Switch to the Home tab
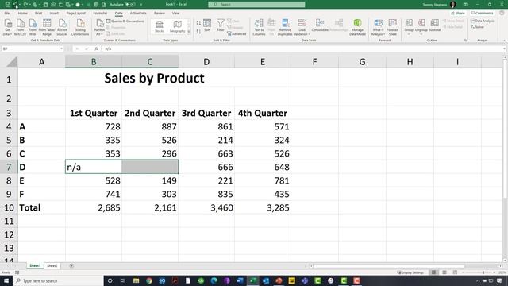This screenshot has height=286, width=508. point(23,13)
